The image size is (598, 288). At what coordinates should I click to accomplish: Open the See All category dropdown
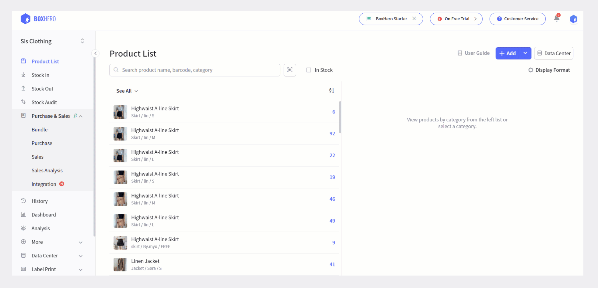tap(127, 91)
